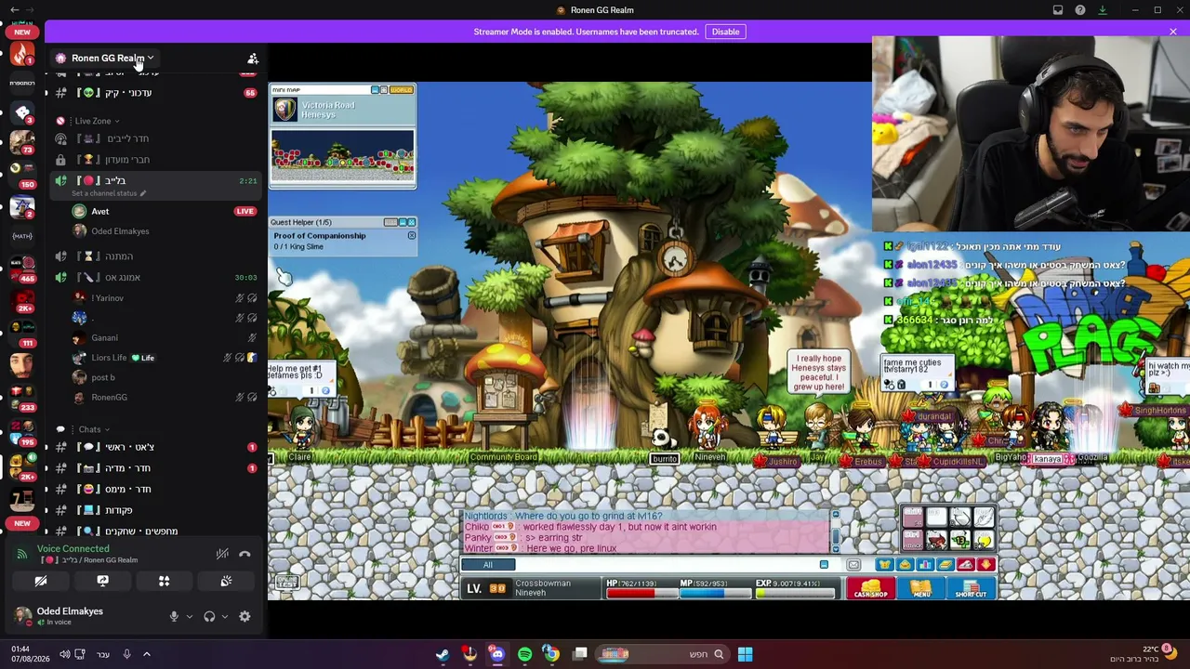This screenshot has height=669, width=1190.
Task: Open the locked חברי מועדון voice channel
Action: click(x=155, y=160)
